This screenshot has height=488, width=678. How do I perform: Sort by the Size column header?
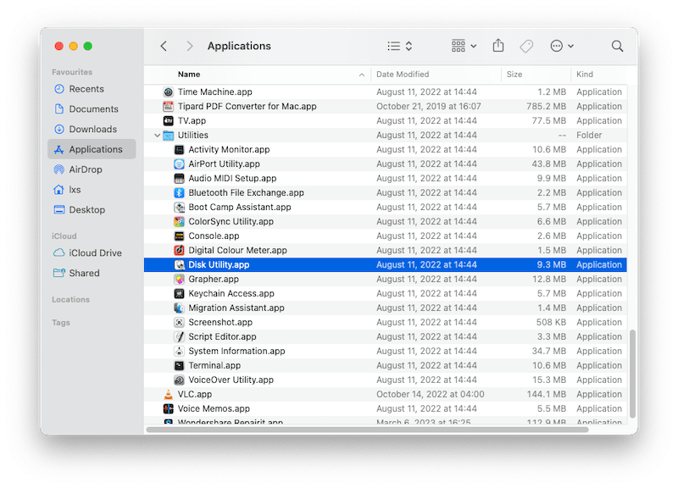tap(536, 75)
